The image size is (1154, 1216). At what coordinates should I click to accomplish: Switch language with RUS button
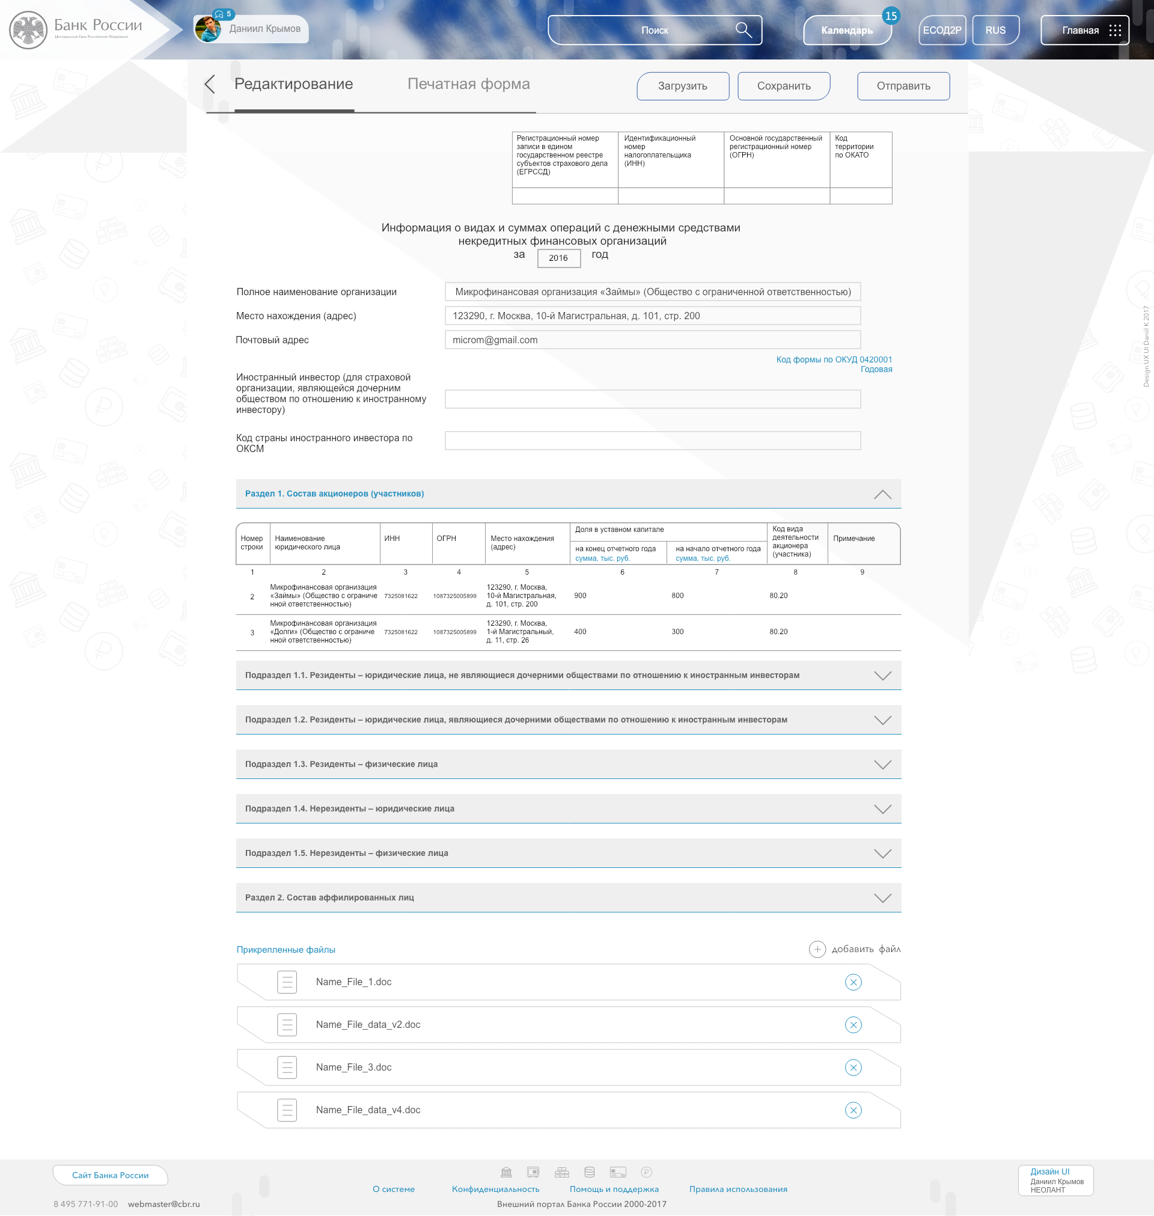(x=995, y=30)
